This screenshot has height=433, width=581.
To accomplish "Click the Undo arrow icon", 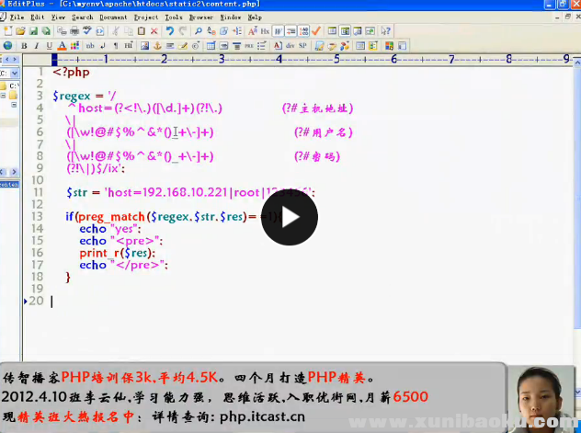I will tap(167, 31).
